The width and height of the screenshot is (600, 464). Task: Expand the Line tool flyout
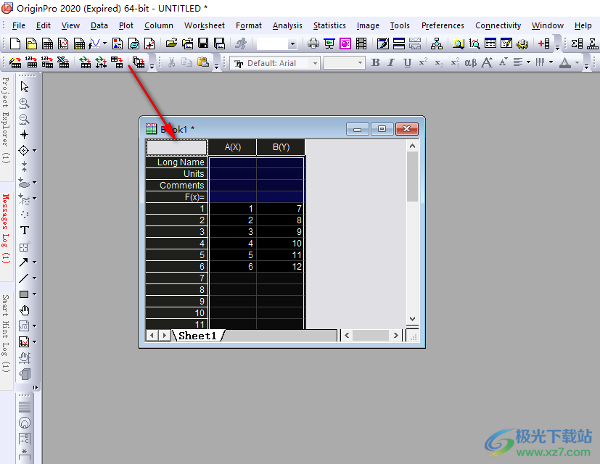click(35, 278)
